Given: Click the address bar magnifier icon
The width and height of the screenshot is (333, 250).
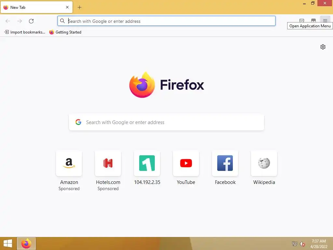Looking at the screenshot, I should 62,21.
